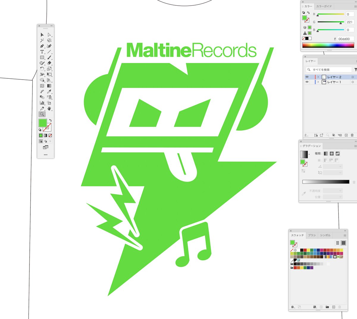Viewport: 357px width, 319px height.
Task: Select the Lasso tool
Action: [x=49, y=41]
